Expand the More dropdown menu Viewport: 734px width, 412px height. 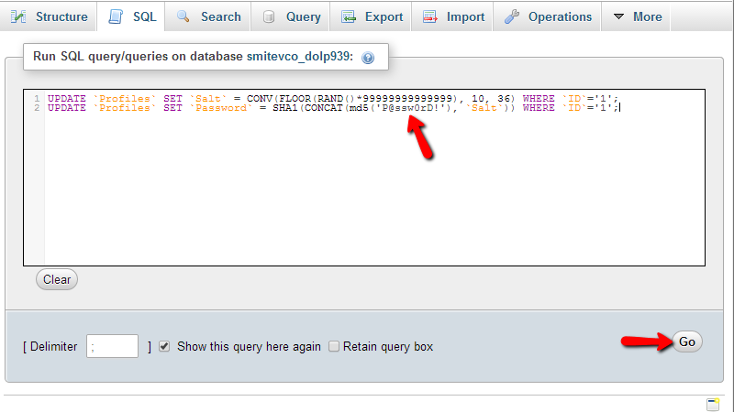click(636, 16)
